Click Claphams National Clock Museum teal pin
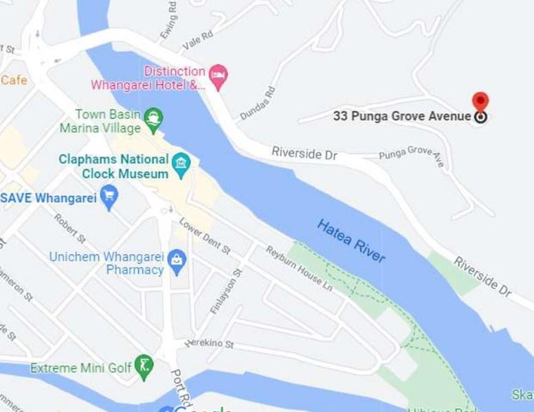534x412 pixels. [181, 165]
